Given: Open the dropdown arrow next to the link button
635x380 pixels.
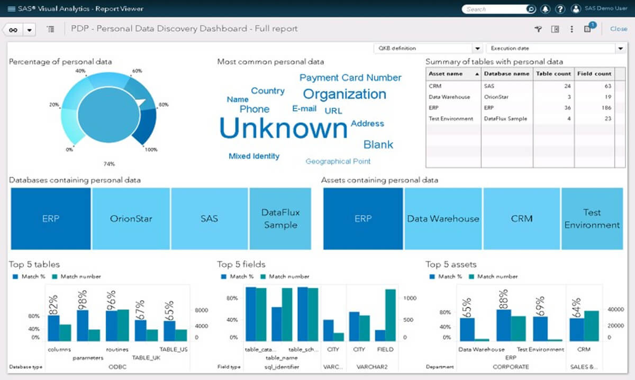Looking at the screenshot, I should pyautogui.click(x=29, y=30).
